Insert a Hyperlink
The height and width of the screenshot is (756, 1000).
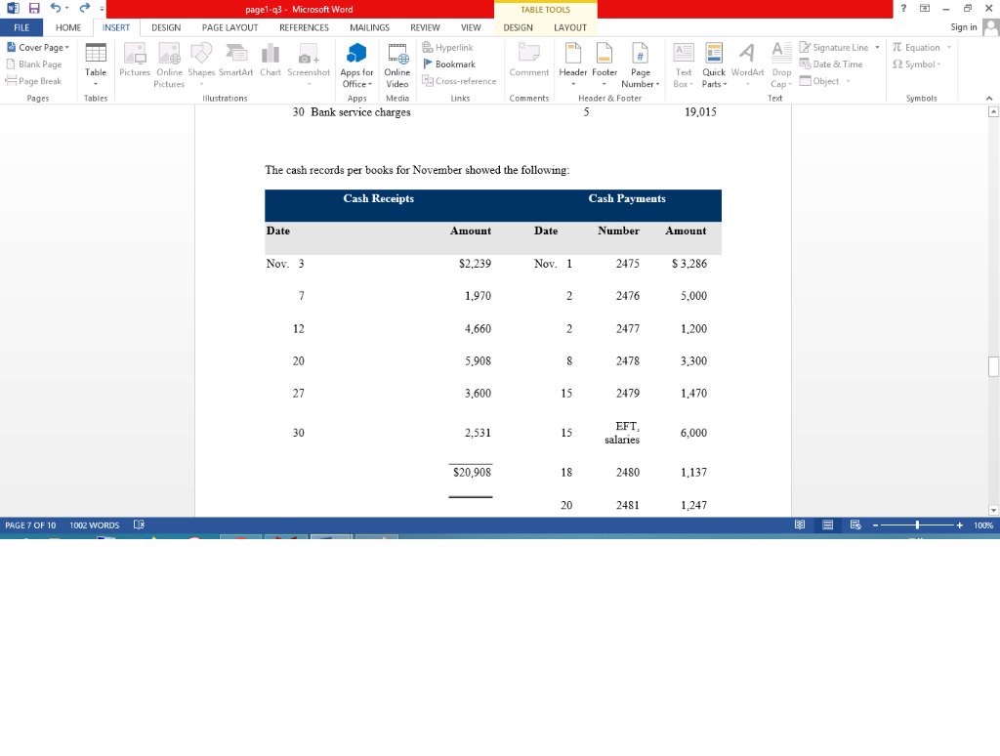[447, 47]
